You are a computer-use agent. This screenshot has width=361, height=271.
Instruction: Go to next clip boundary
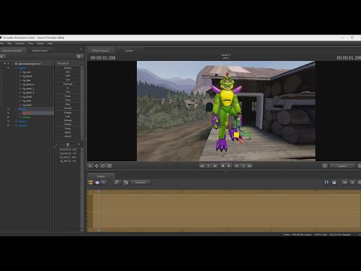[x=237, y=166]
